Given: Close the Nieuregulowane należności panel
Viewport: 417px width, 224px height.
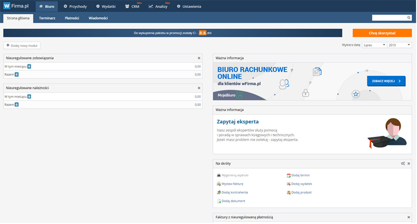Looking at the screenshot, I should (199, 88).
